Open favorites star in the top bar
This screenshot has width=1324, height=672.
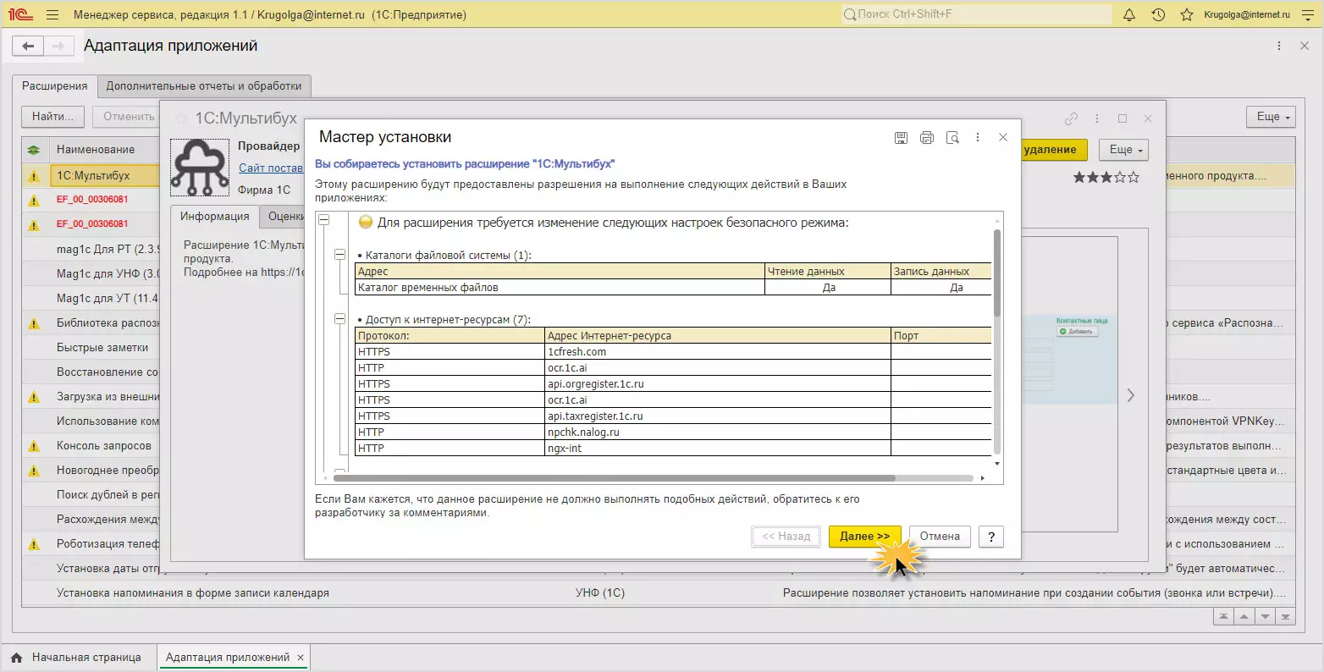click(x=1186, y=14)
